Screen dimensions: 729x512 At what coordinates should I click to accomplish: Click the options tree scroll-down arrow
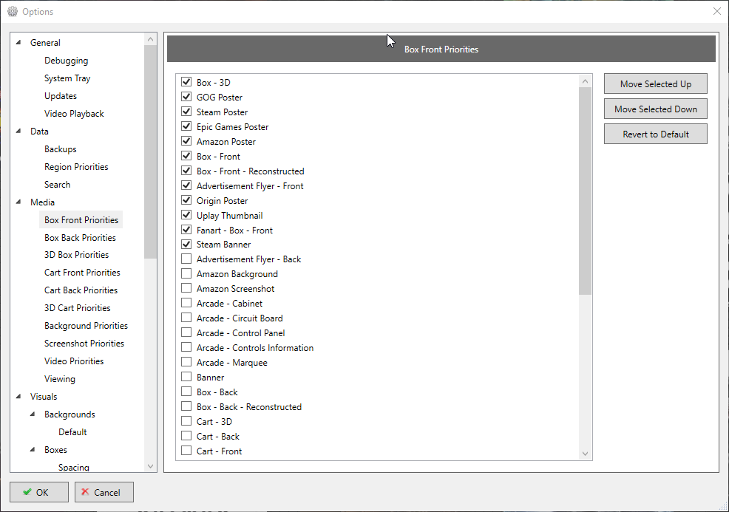[150, 466]
